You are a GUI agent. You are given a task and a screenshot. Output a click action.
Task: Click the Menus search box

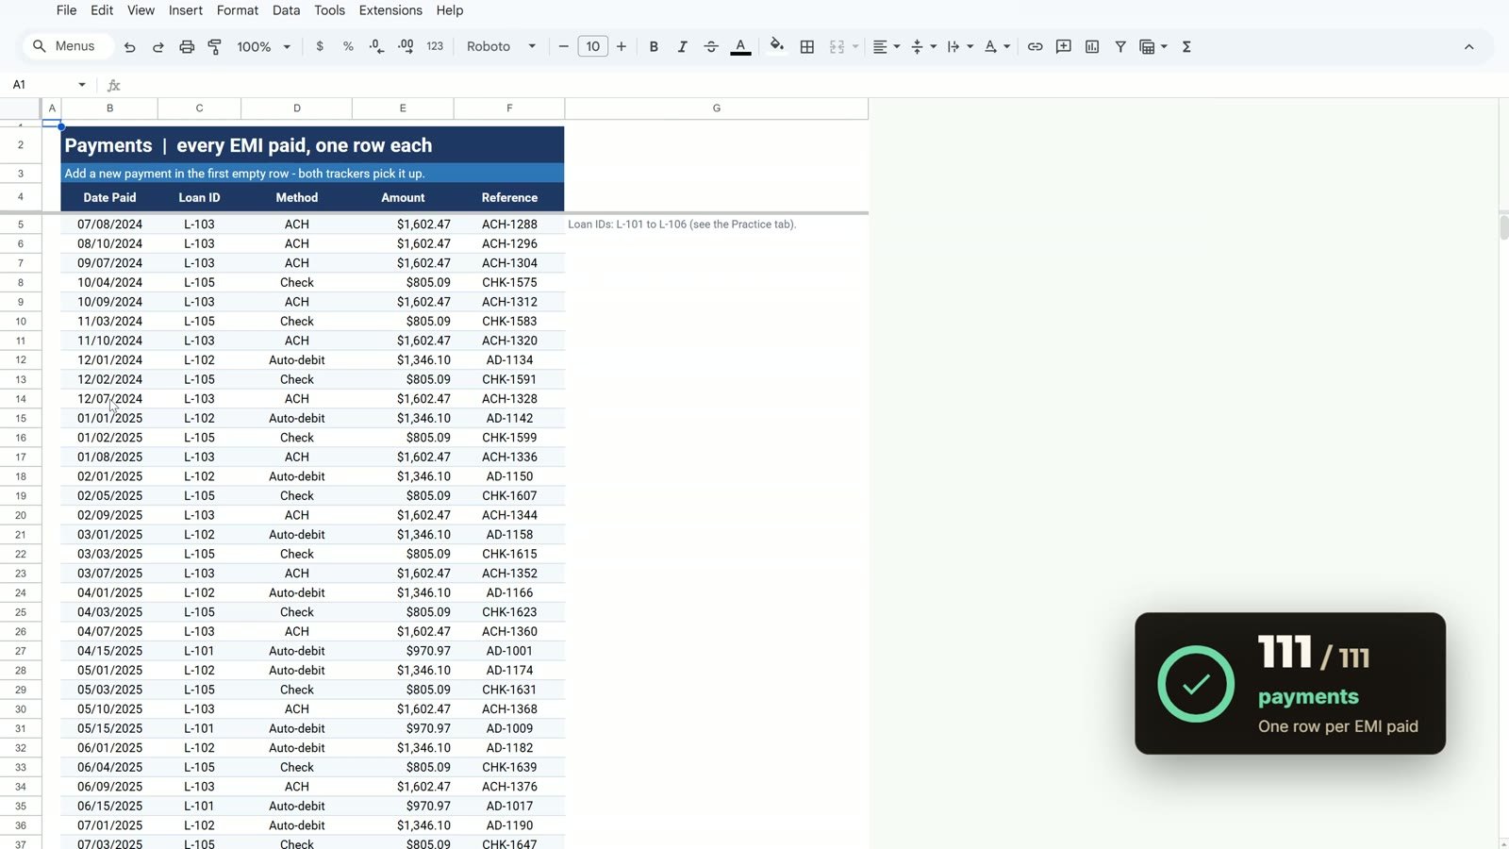pyautogui.click(x=68, y=46)
